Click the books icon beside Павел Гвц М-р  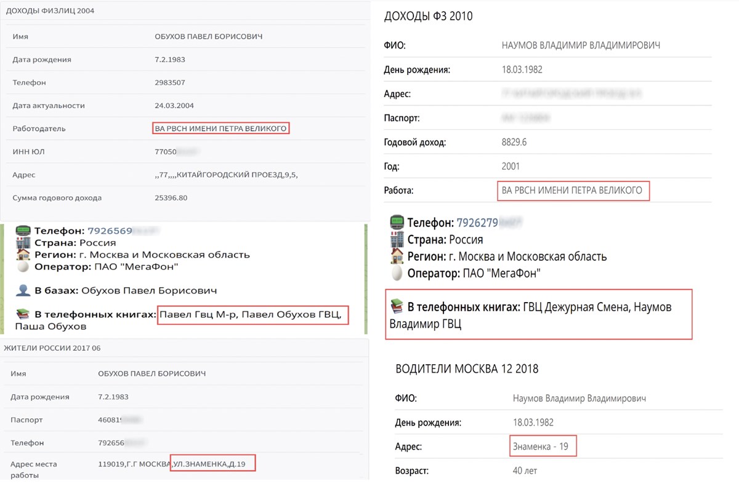point(23,314)
